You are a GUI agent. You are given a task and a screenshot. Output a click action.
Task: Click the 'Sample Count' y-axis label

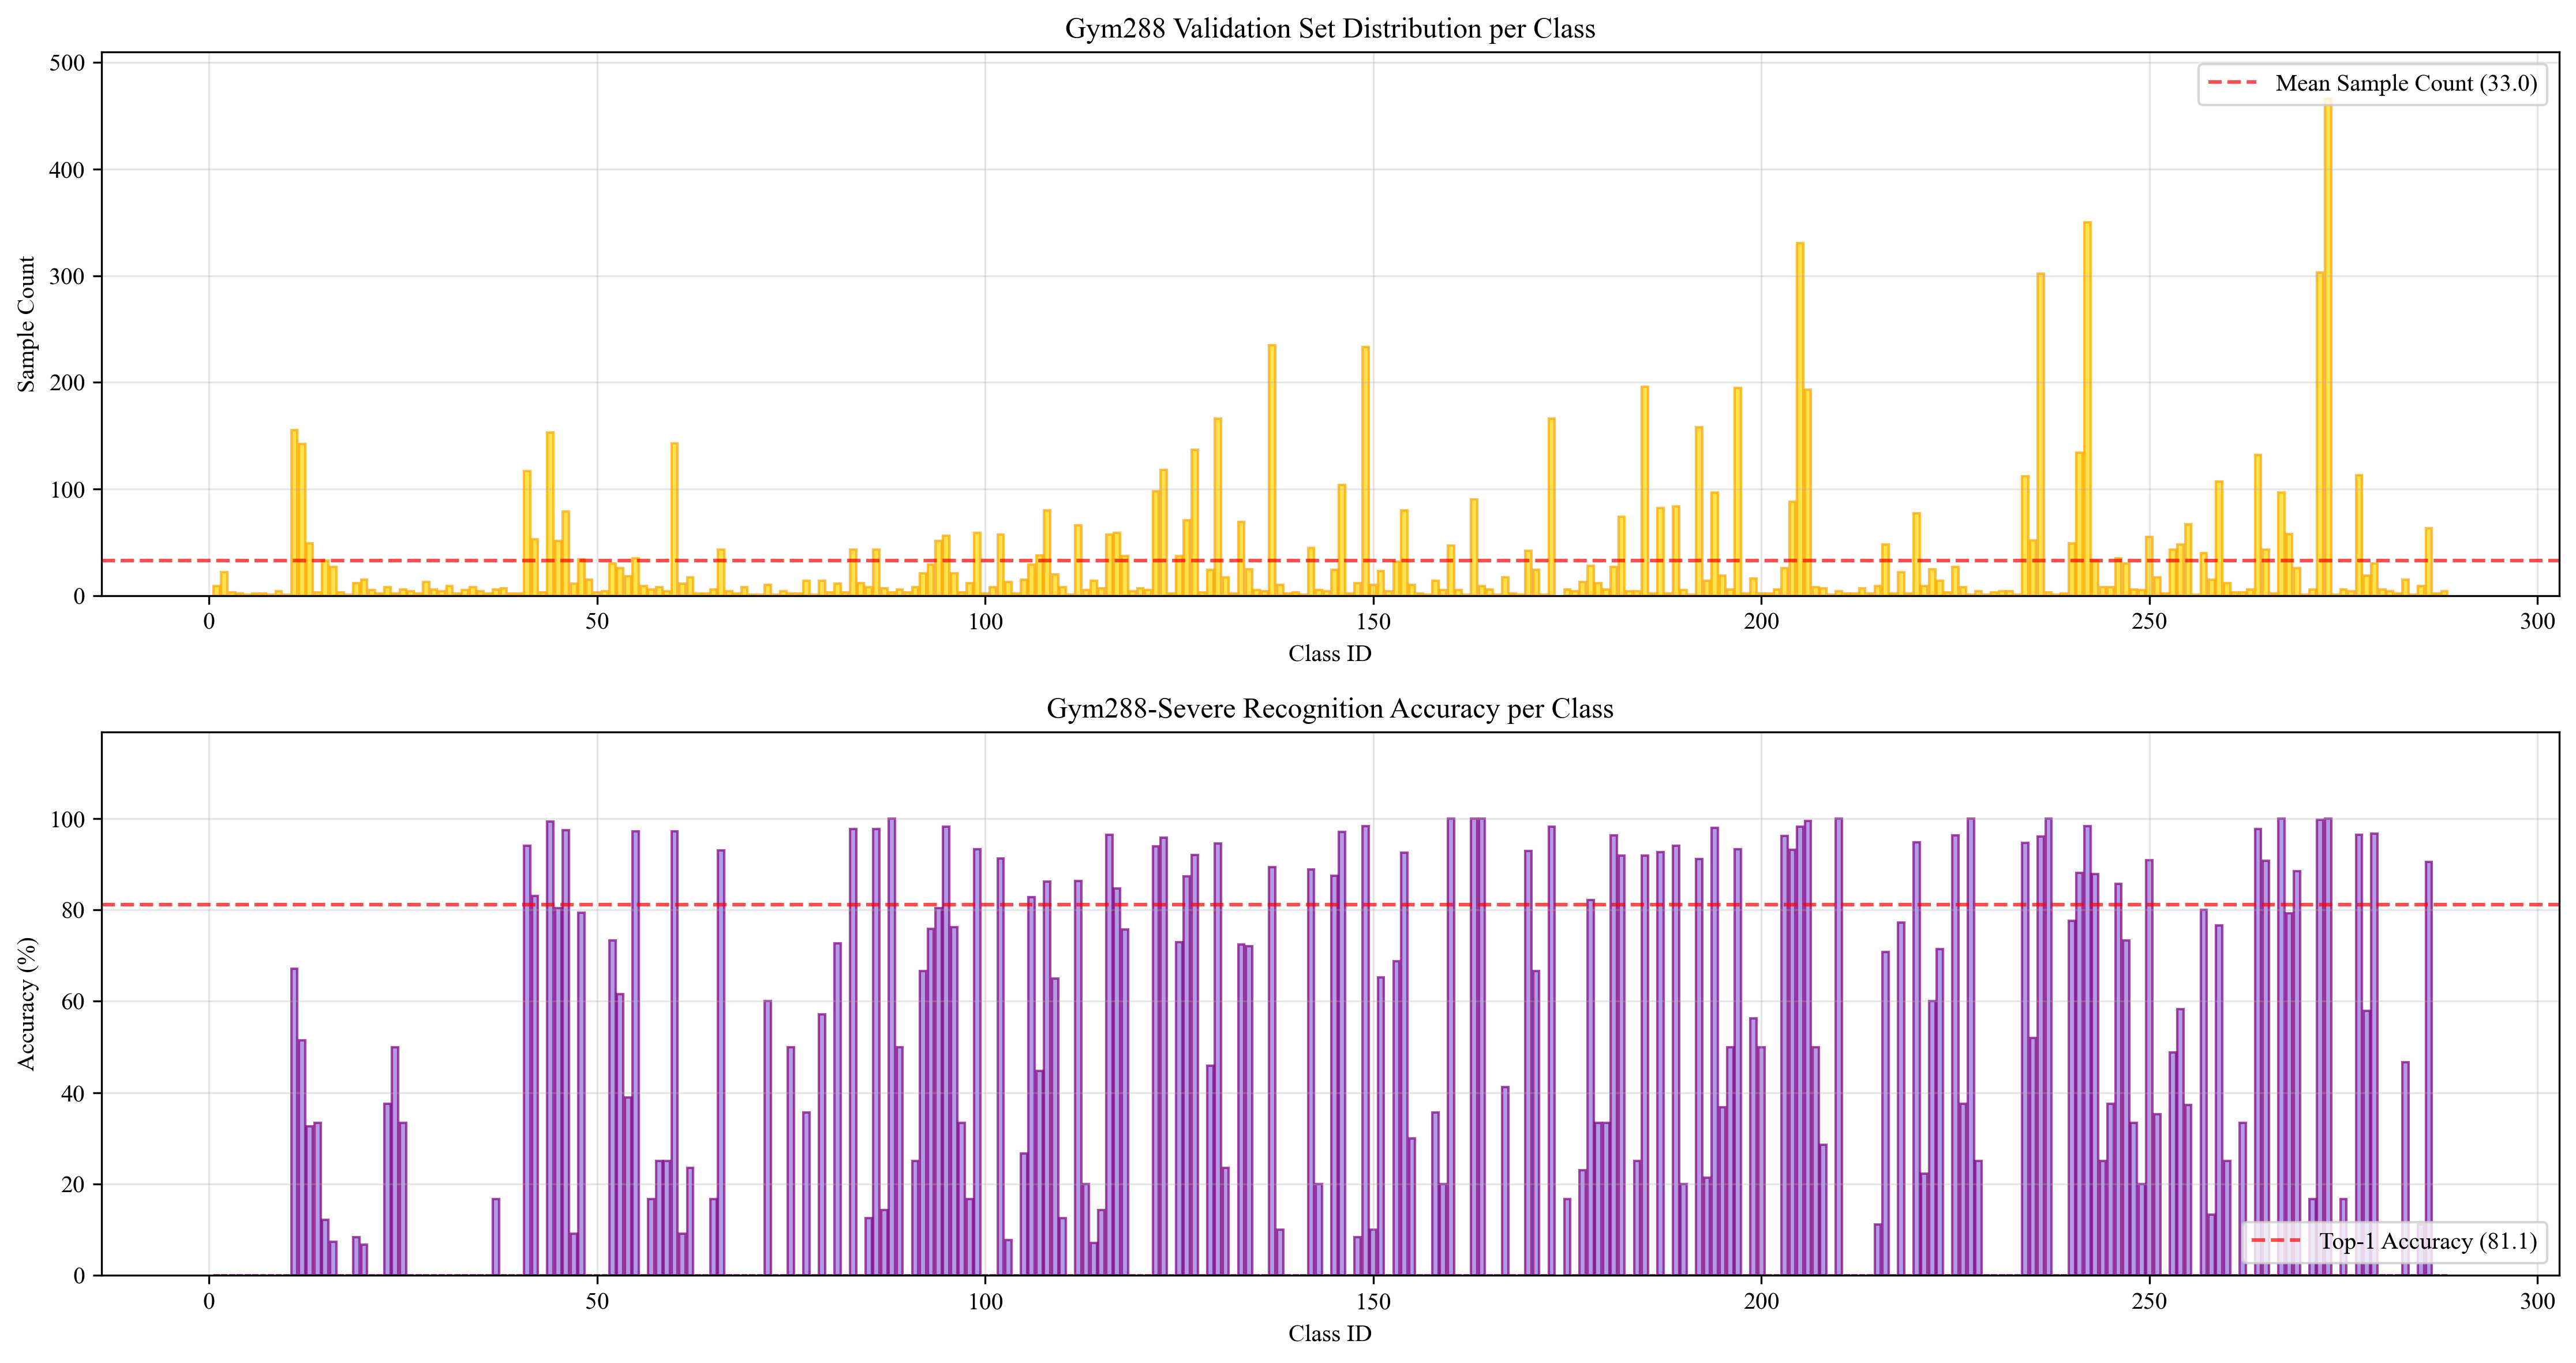27,323
